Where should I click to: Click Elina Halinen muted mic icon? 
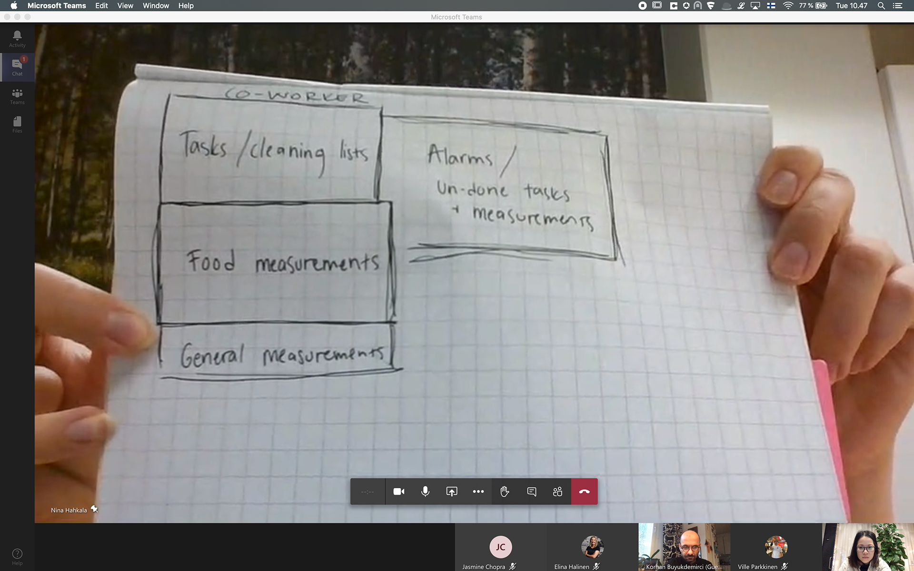pyautogui.click(x=596, y=566)
